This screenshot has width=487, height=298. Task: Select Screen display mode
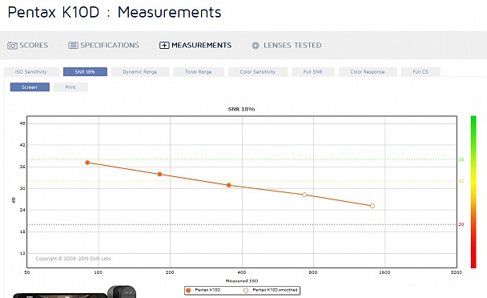click(30, 87)
